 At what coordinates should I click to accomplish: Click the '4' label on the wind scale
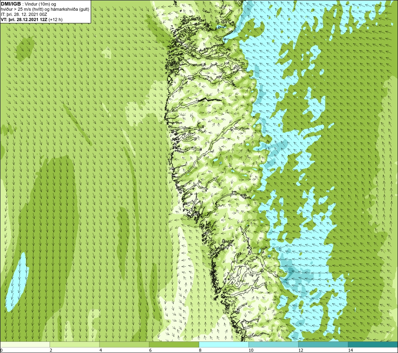tap(101, 350)
